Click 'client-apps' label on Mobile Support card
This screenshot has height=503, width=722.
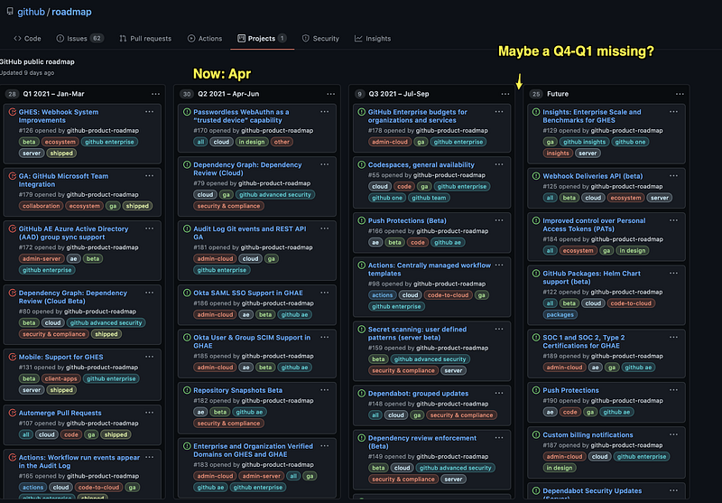pyautogui.click(x=60, y=379)
